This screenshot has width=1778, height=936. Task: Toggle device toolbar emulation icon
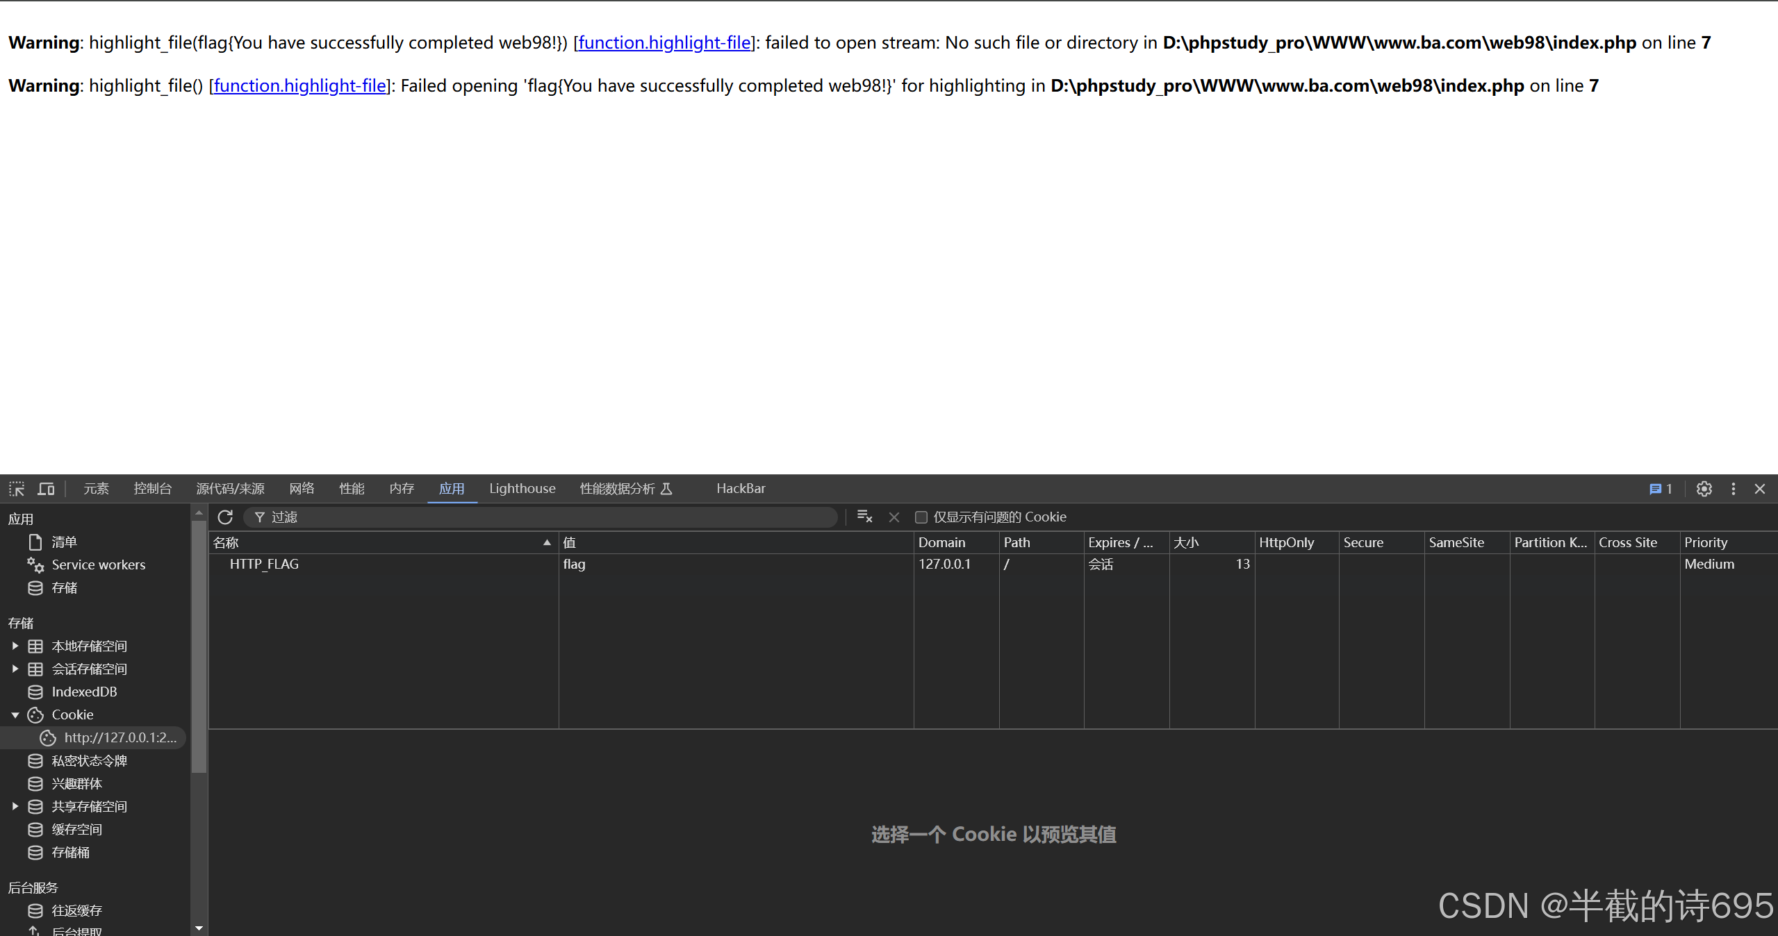46,489
